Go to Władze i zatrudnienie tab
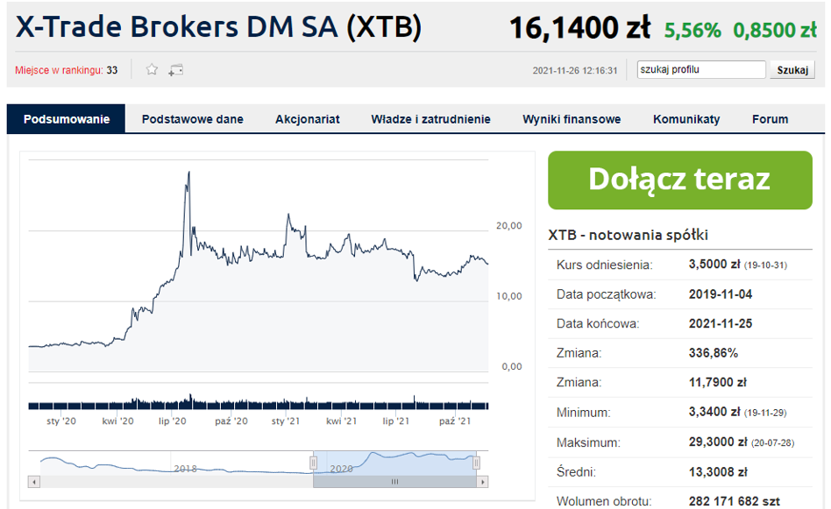831x509 pixels. click(430, 119)
